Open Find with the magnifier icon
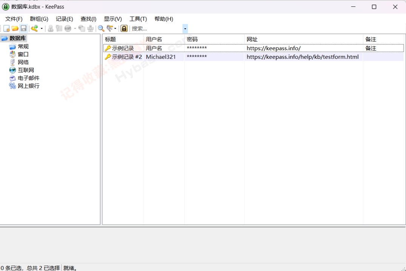Image resolution: width=406 pixels, height=271 pixels. tap(101, 28)
